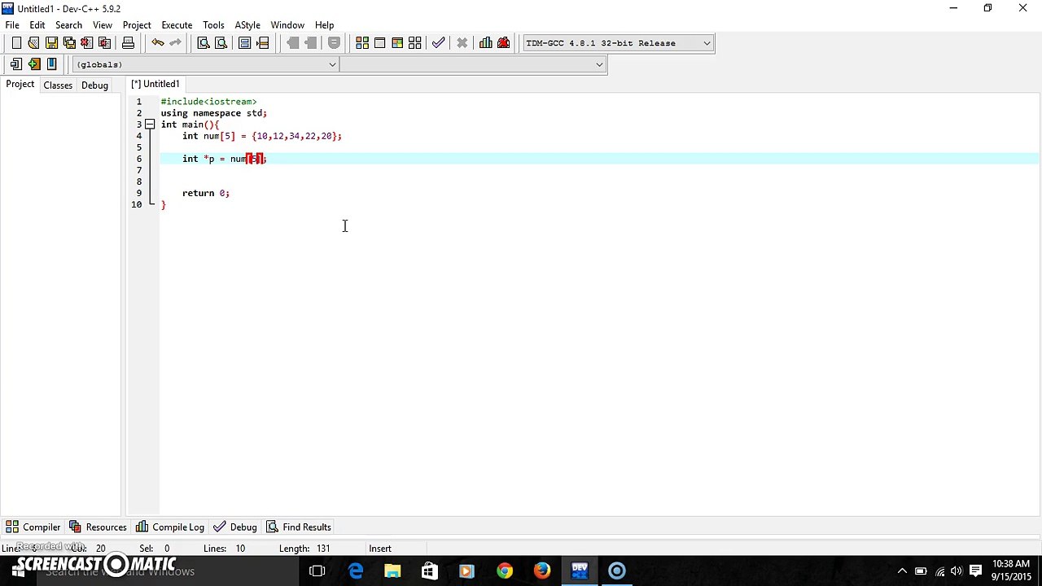This screenshot has height=586, width=1042.
Task: Open the Debug bottom tab
Action: click(x=236, y=527)
